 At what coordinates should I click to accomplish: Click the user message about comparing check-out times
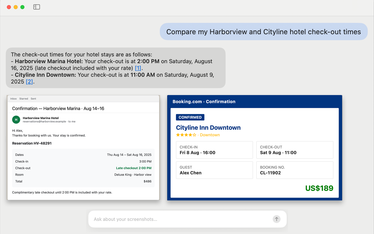(264, 32)
